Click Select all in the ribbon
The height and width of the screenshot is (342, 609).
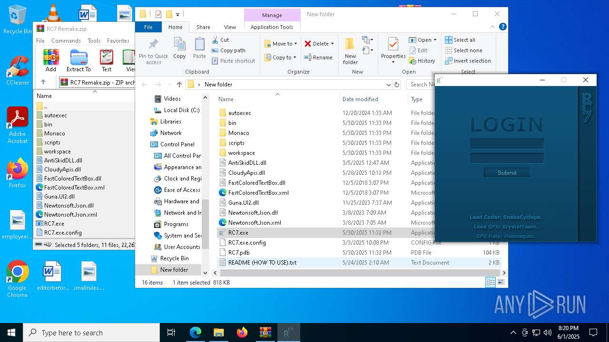coord(460,40)
